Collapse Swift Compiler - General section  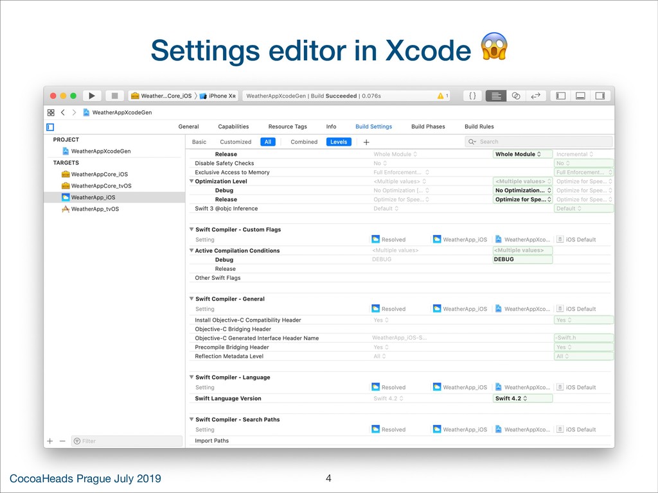click(191, 299)
